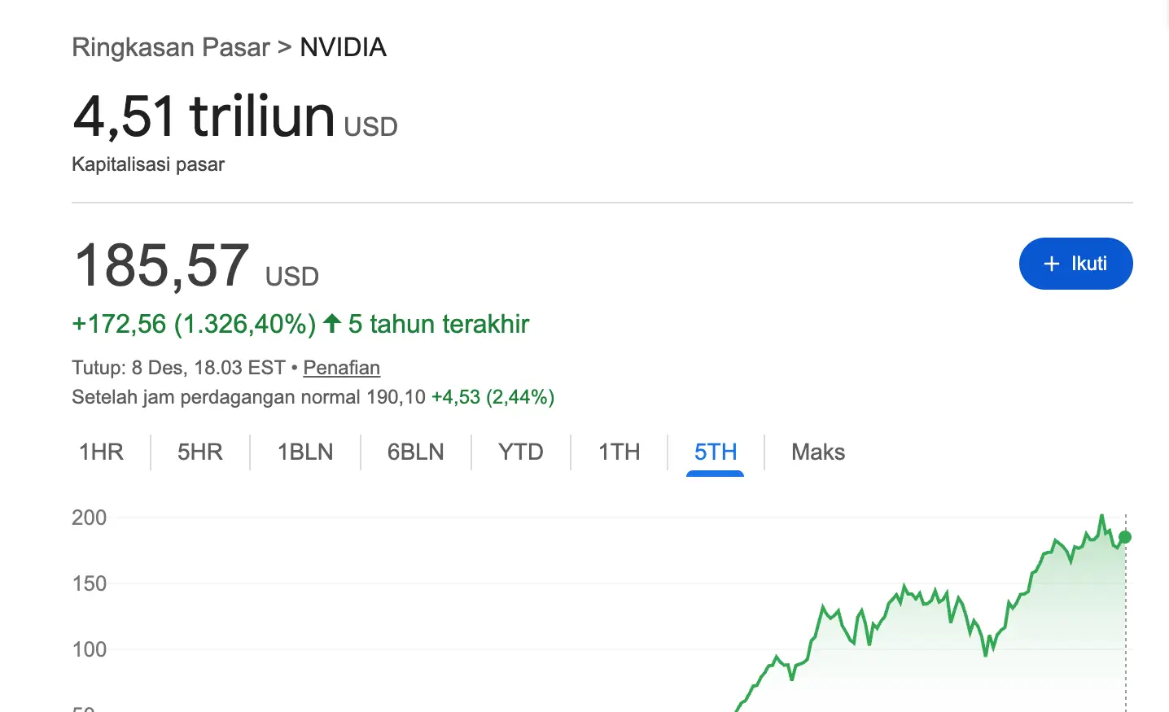
Task: Switch to the YTD view
Action: [521, 452]
